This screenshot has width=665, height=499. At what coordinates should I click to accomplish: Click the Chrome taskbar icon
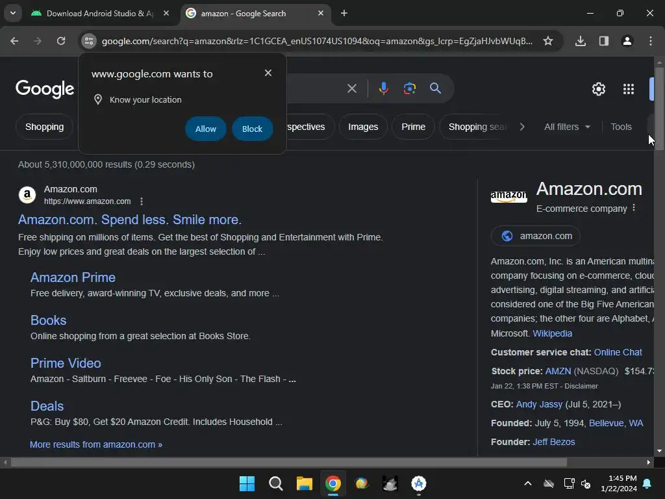click(x=333, y=483)
